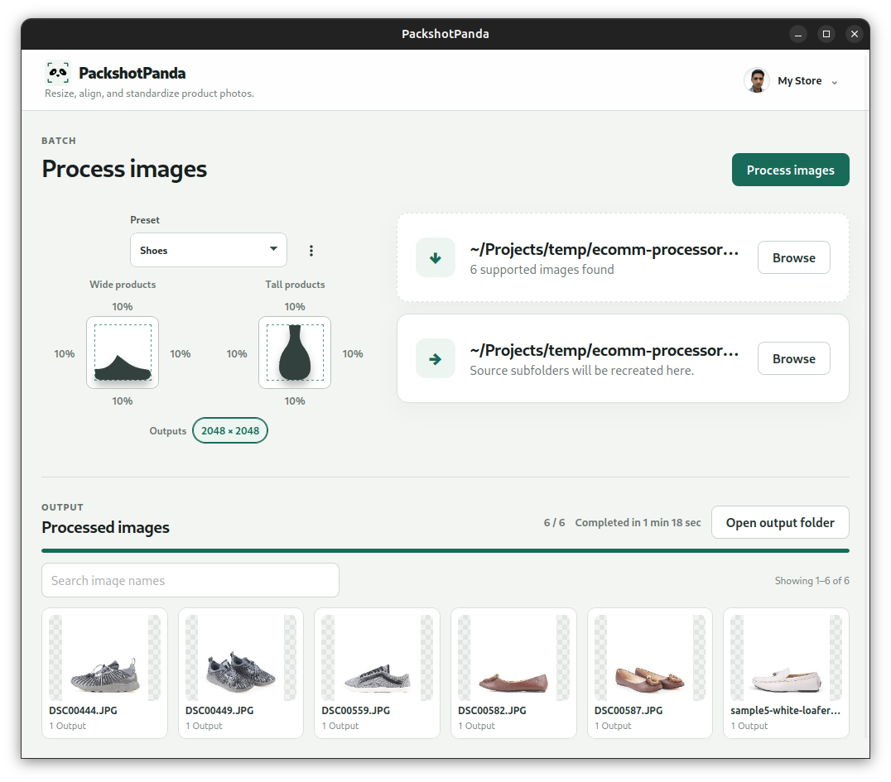The width and height of the screenshot is (891, 782).
Task: Open the sample5-white-loafer thumbnail card
Action: click(787, 673)
